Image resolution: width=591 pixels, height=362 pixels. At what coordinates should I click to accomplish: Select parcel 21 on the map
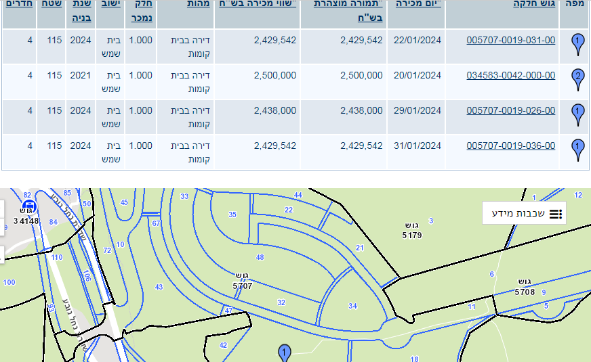point(360,248)
